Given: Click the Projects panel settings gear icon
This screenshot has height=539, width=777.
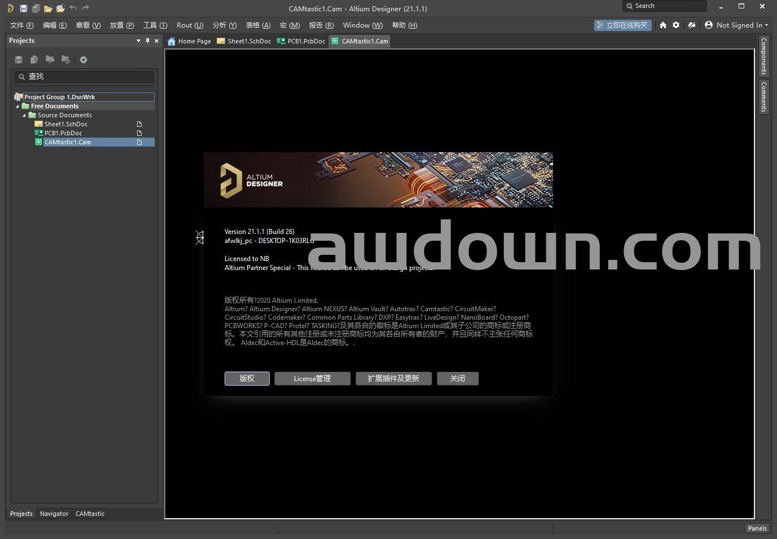Looking at the screenshot, I should [x=84, y=60].
